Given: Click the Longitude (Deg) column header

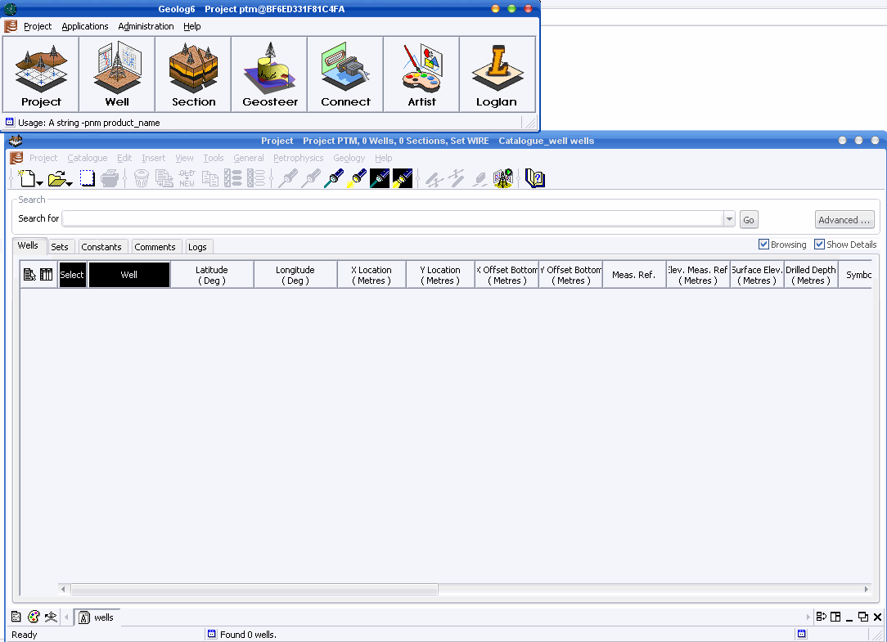Looking at the screenshot, I should click(295, 275).
